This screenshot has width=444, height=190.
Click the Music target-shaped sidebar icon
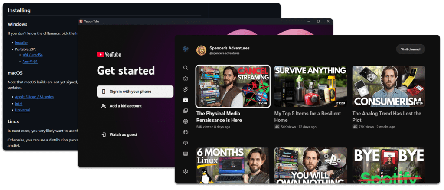(x=186, y=121)
